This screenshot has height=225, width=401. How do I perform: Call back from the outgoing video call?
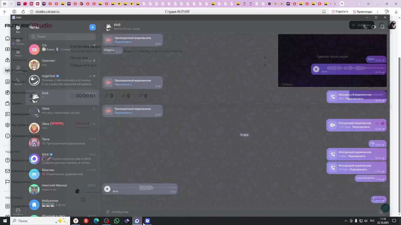361,127
